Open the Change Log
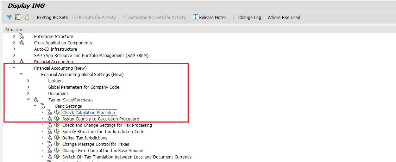This screenshot has width=396, height=162. (x=250, y=17)
